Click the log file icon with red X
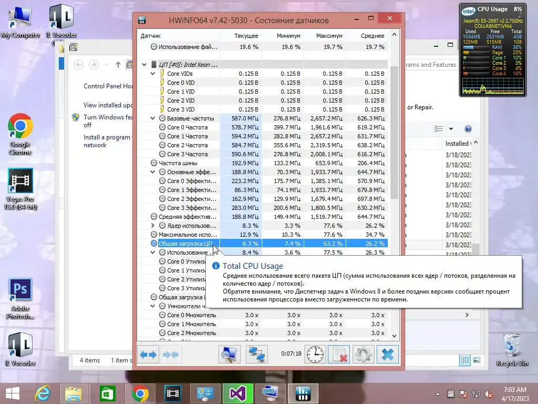 coord(339,354)
